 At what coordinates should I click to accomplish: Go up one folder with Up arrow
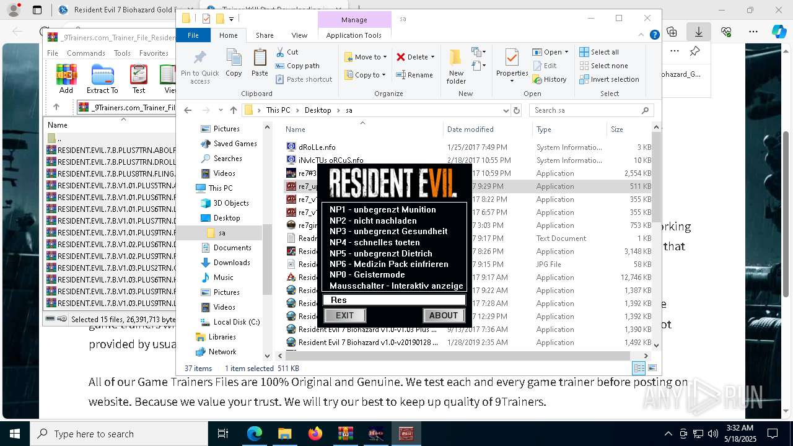tap(233, 110)
